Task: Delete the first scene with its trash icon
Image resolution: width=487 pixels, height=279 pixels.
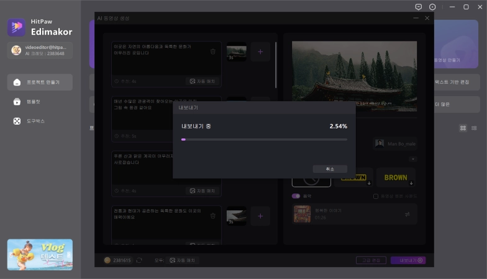Action: (212, 51)
